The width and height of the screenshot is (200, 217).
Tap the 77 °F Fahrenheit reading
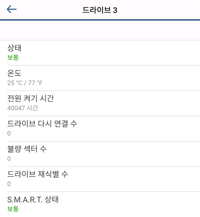(35, 83)
